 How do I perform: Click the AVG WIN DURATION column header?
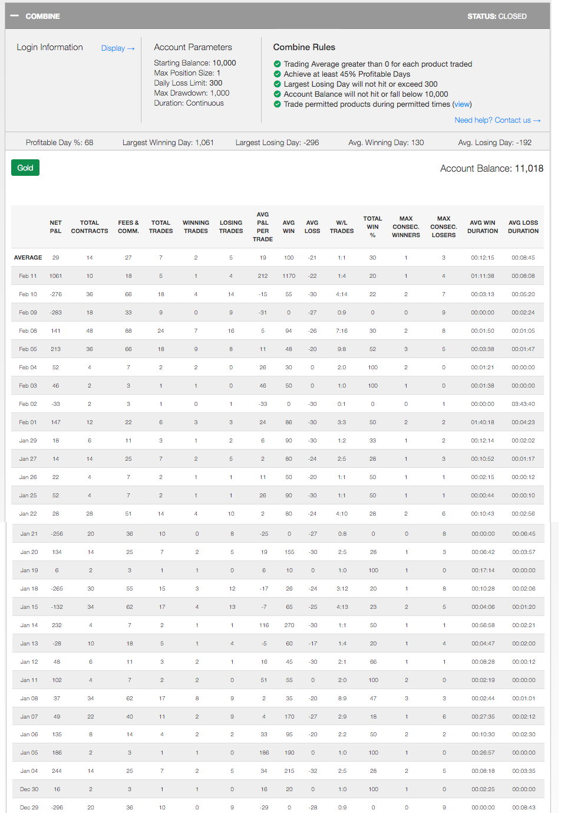[x=483, y=227]
